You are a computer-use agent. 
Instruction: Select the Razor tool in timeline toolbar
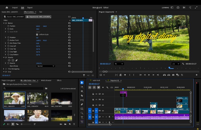(x=82, y=95)
